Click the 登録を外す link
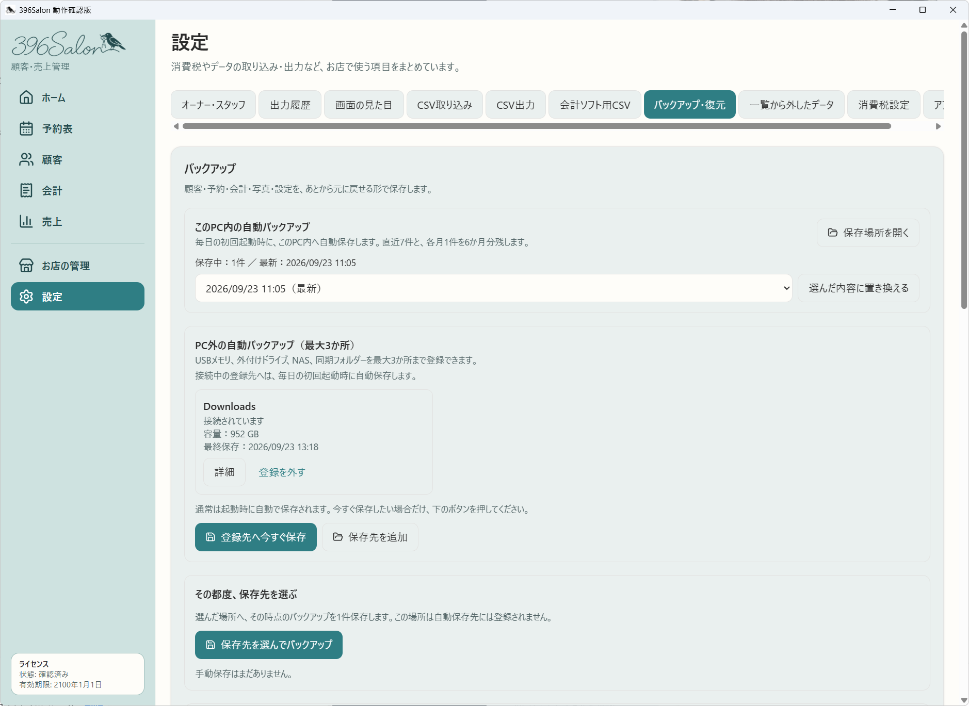This screenshot has height=706, width=969. click(x=282, y=472)
